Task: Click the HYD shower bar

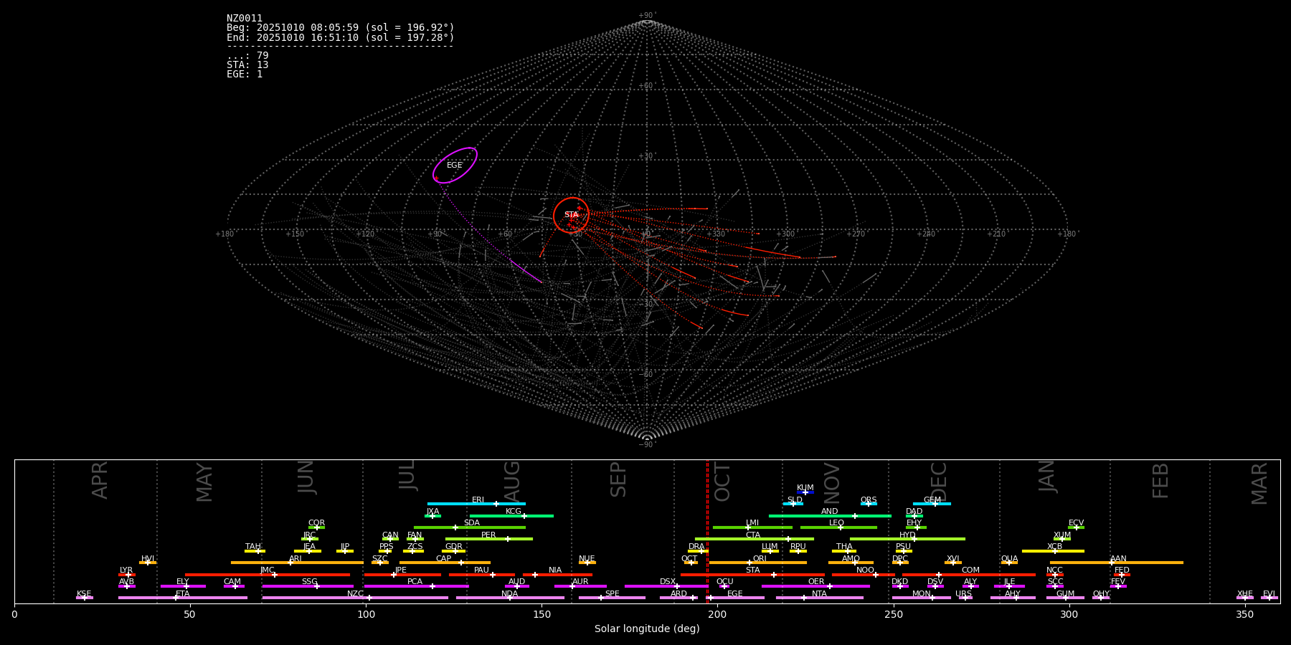Action: point(907,539)
